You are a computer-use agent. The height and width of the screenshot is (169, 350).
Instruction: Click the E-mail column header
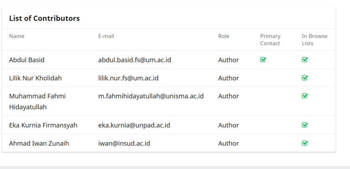tap(106, 36)
